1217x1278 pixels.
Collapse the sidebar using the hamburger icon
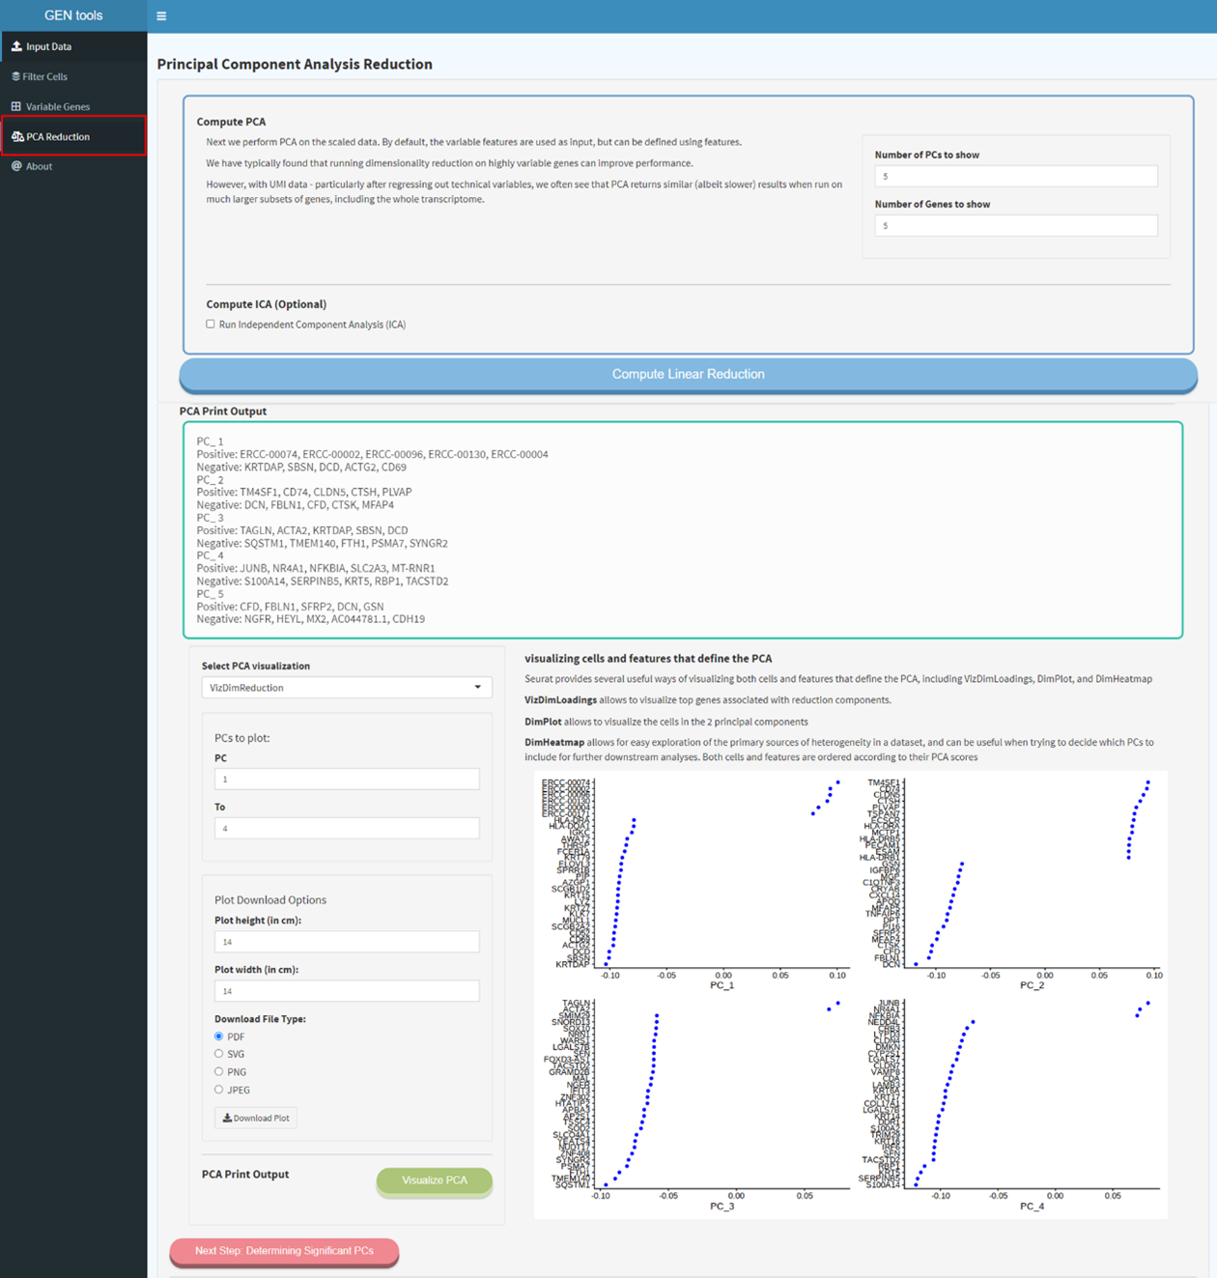tap(161, 15)
